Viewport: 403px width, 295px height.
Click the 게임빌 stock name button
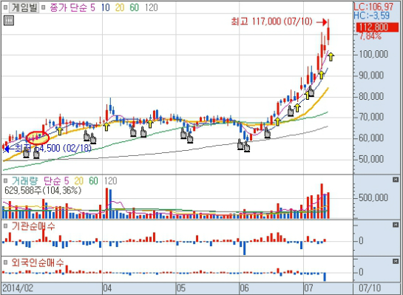click(x=24, y=7)
